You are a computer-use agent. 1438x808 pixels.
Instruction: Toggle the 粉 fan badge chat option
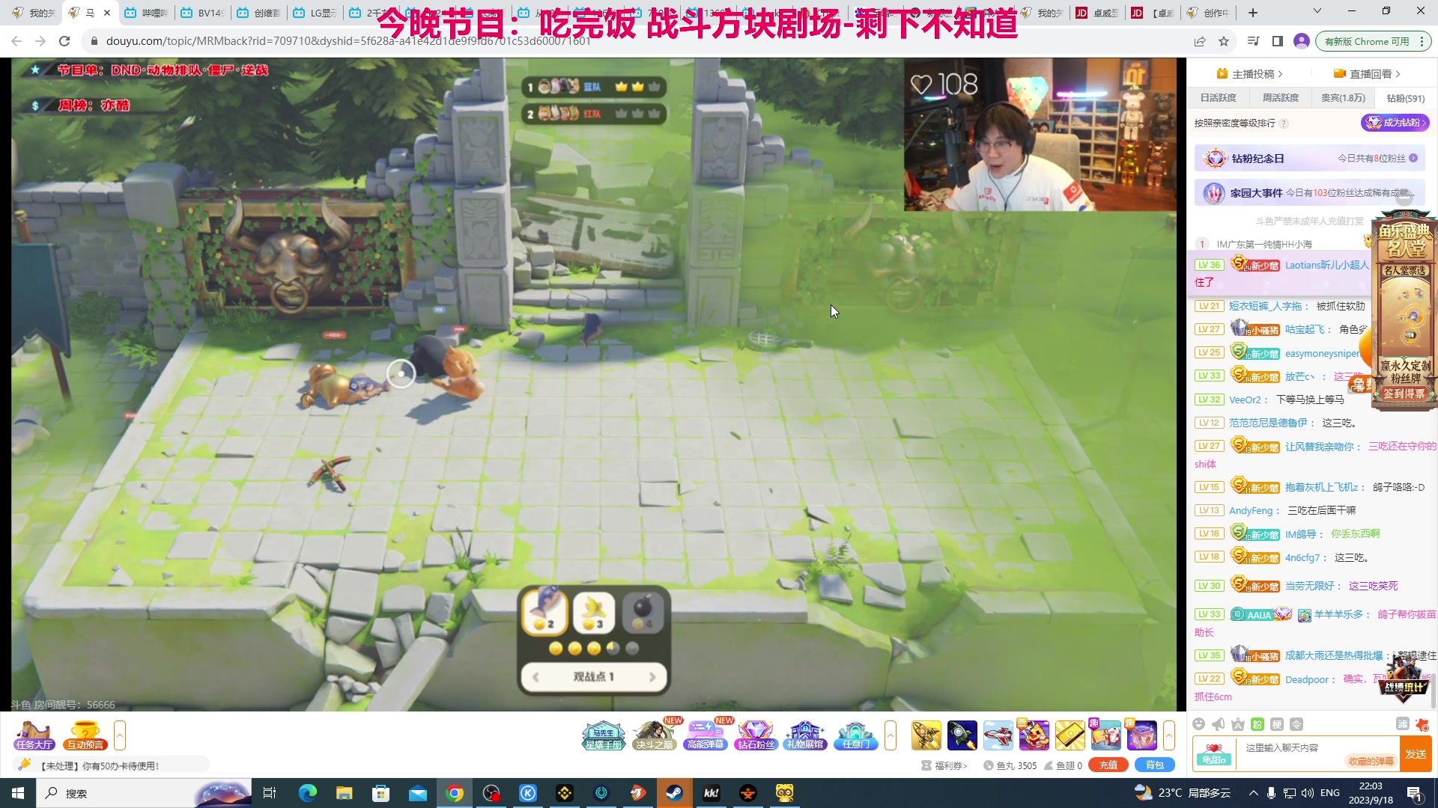click(x=1258, y=724)
